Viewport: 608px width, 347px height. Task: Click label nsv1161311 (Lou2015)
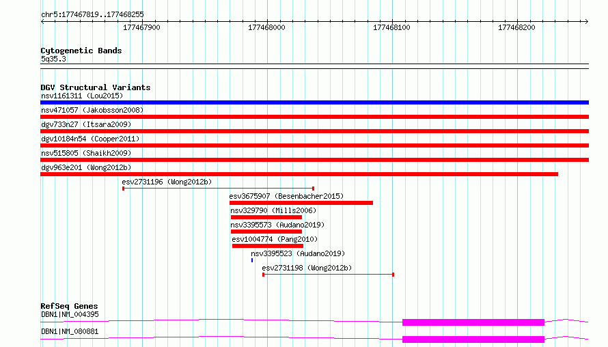(82, 96)
